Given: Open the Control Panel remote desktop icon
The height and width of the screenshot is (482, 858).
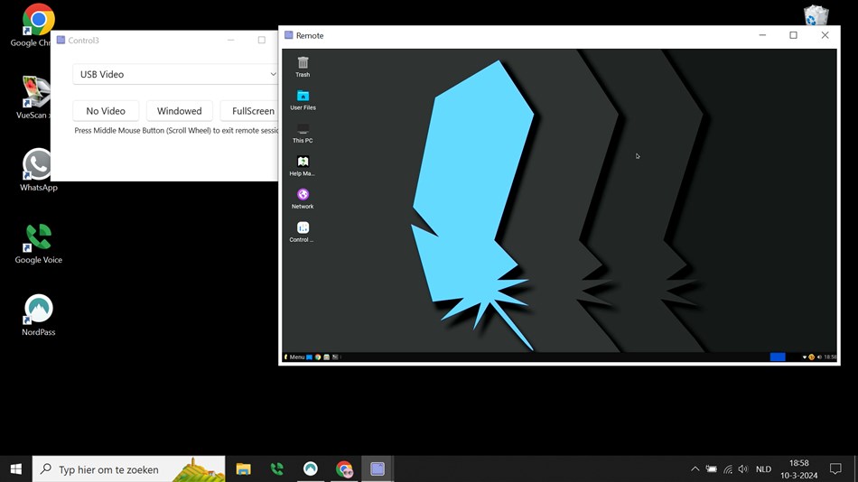Looking at the screenshot, I should tap(303, 231).
